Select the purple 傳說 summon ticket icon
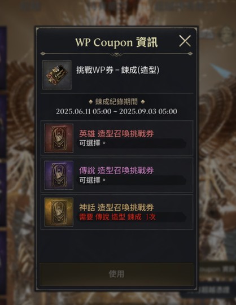The width and height of the screenshot is (236, 305). coord(59,175)
